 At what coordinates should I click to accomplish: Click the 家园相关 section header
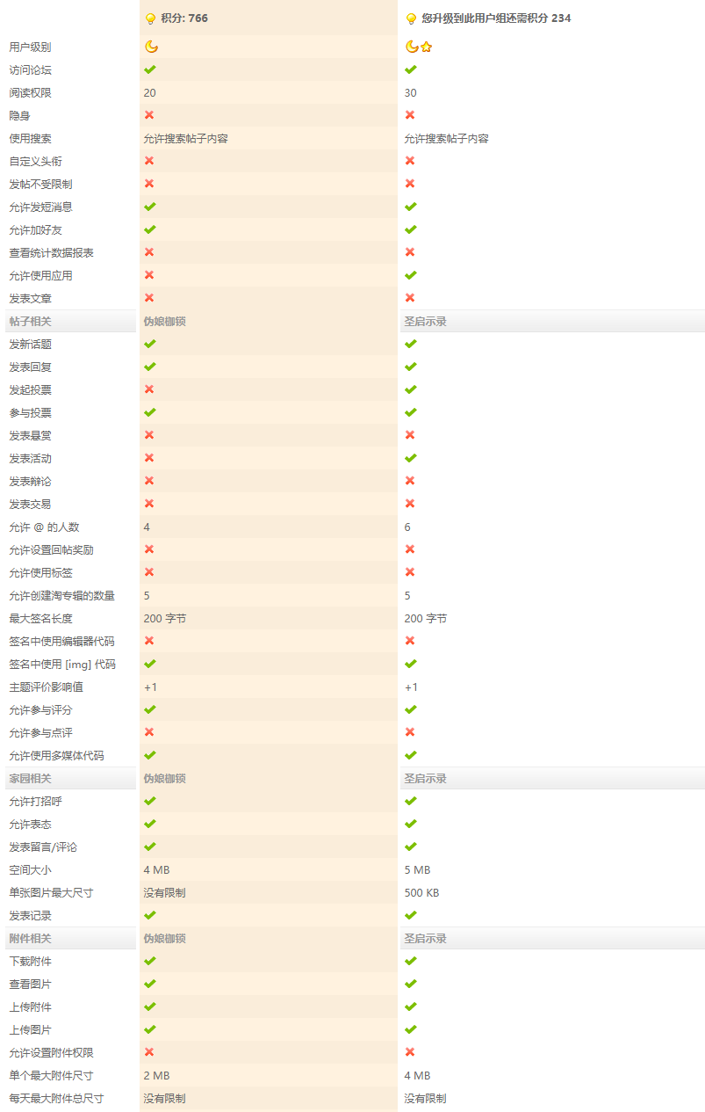pyautogui.click(x=30, y=778)
